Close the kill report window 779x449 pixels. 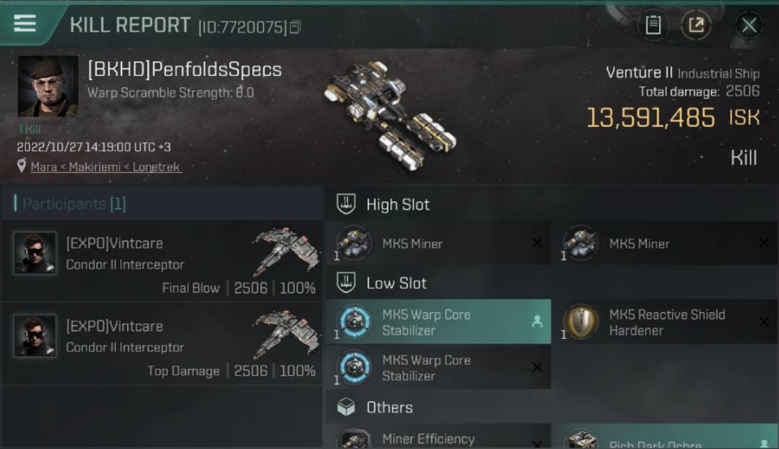[749, 25]
